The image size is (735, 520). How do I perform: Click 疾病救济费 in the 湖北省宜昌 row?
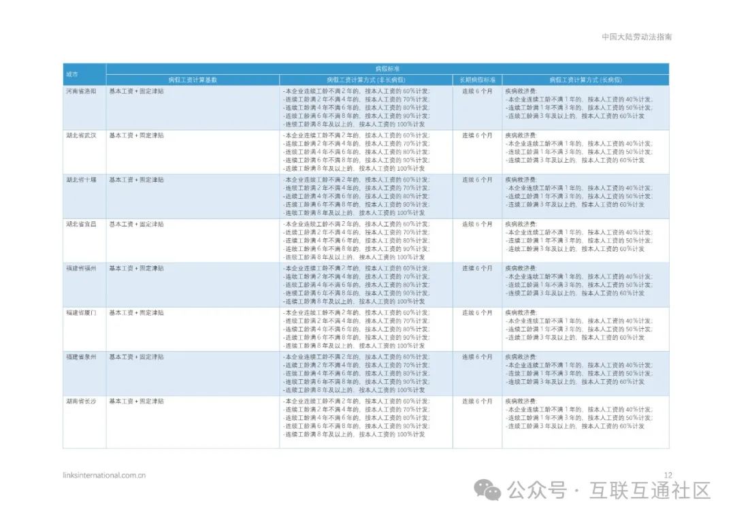click(x=521, y=225)
